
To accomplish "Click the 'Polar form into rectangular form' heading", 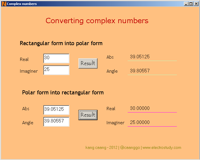I will (x=63, y=93).
